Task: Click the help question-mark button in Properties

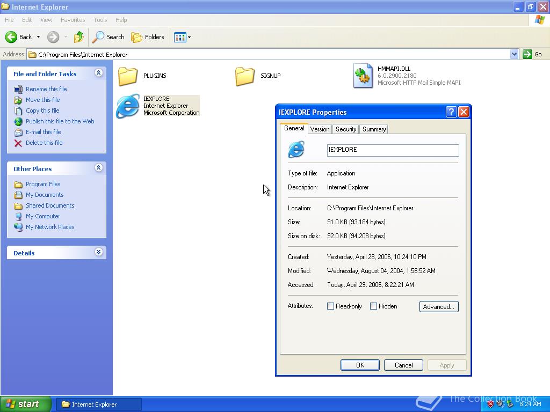Action: pyautogui.click(x=451, y=112)
